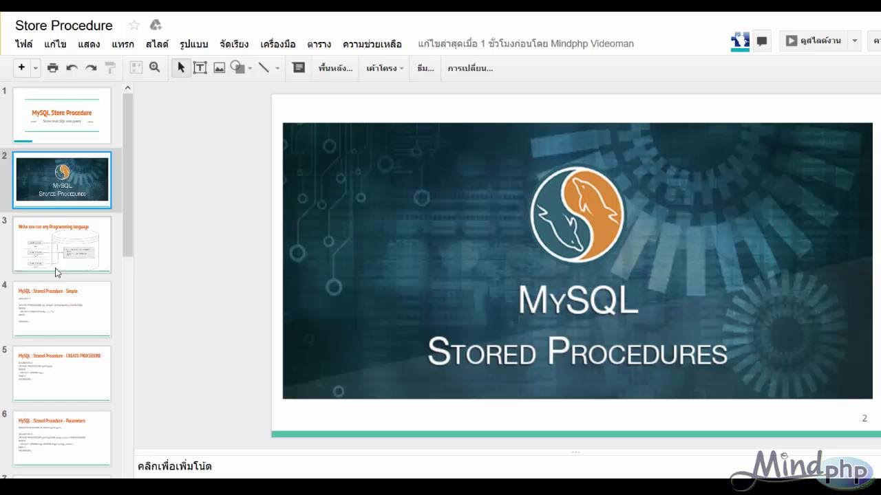Click the add new slide plus button
The width and height of the screenshot is (881, 495).
(x=21, y=67)
